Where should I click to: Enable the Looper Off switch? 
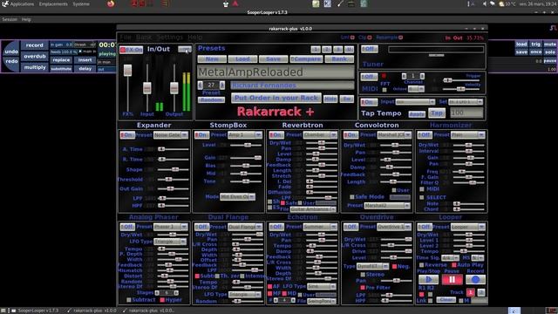425,227
